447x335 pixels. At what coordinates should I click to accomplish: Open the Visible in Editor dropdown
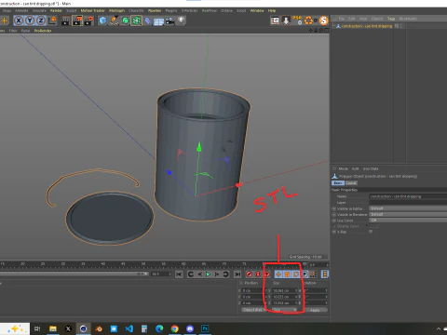pyautogui.click(x=408, y=208)
